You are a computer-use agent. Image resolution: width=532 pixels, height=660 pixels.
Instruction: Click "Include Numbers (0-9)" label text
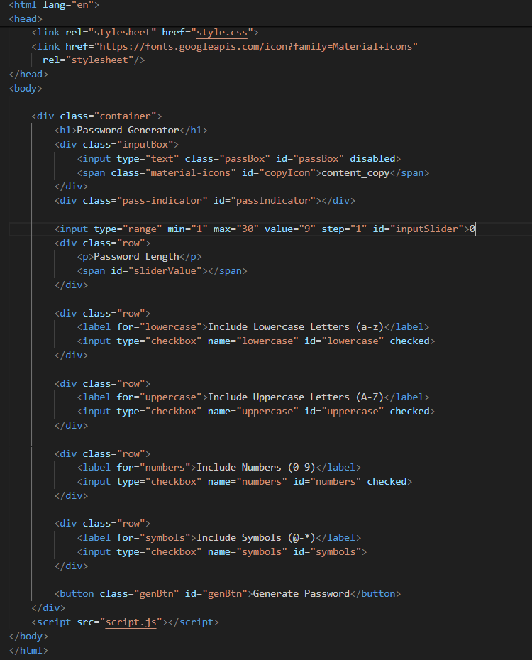[255, 468]
